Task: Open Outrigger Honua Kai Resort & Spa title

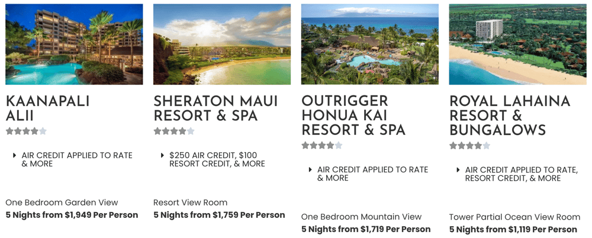Action: 353,115
